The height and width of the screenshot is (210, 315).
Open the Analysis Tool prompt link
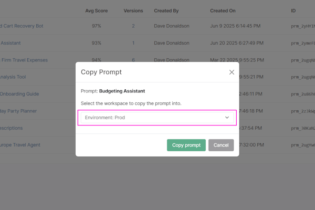coord(13,77)
